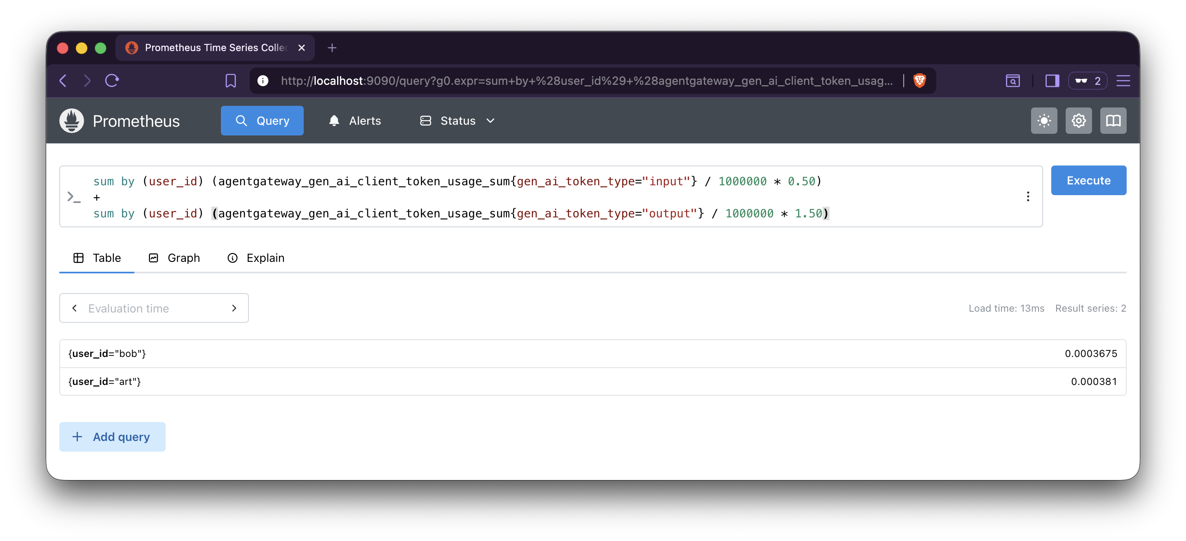1186x541 pixels.
Task: Open the browser hamburger menu
Action: pos(1123,81)
